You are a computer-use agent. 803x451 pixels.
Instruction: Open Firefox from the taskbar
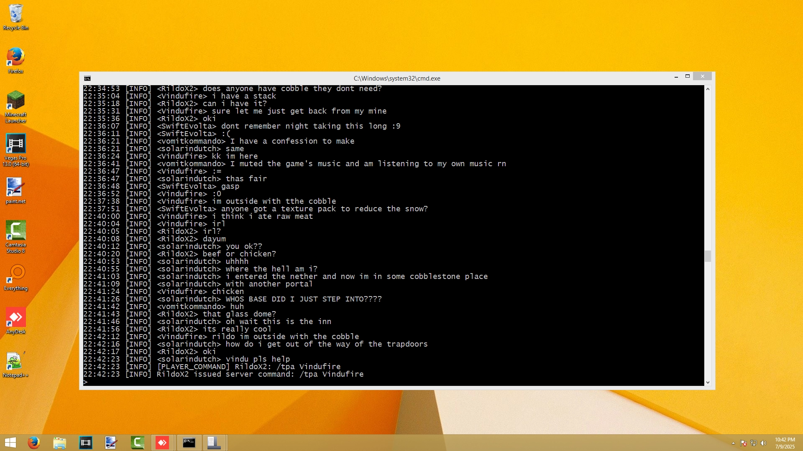34,443
